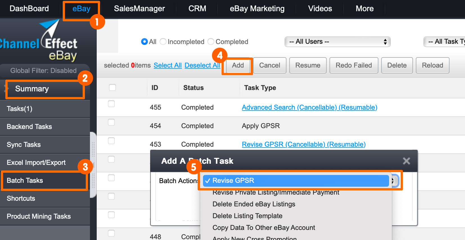The width and height of the screenshot is (465, 240).
Task: Check the row 448 checkbox
Action: [111, 233]
